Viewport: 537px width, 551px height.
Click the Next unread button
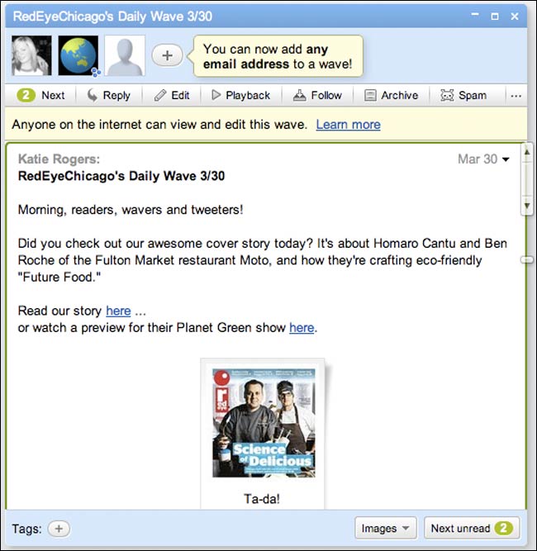pyautogui.click(x=472, y=528)
